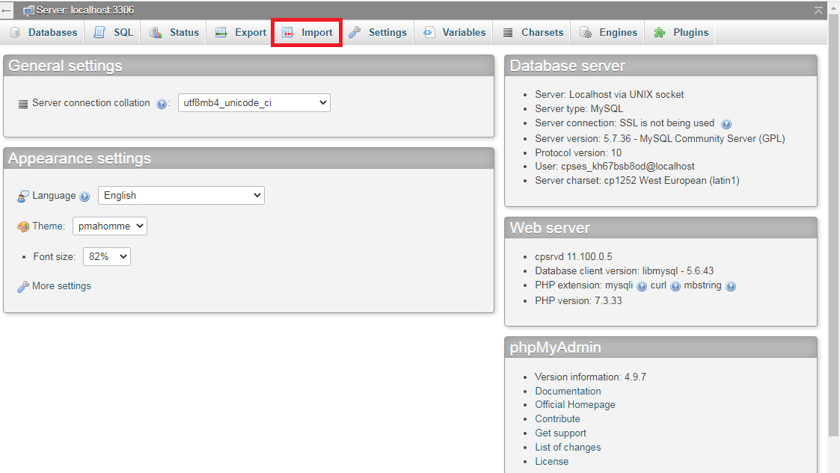Click the Theme palette icon

[23, 226]
